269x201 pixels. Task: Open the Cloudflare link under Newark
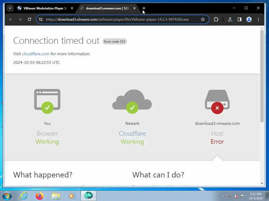pos(132,133)
